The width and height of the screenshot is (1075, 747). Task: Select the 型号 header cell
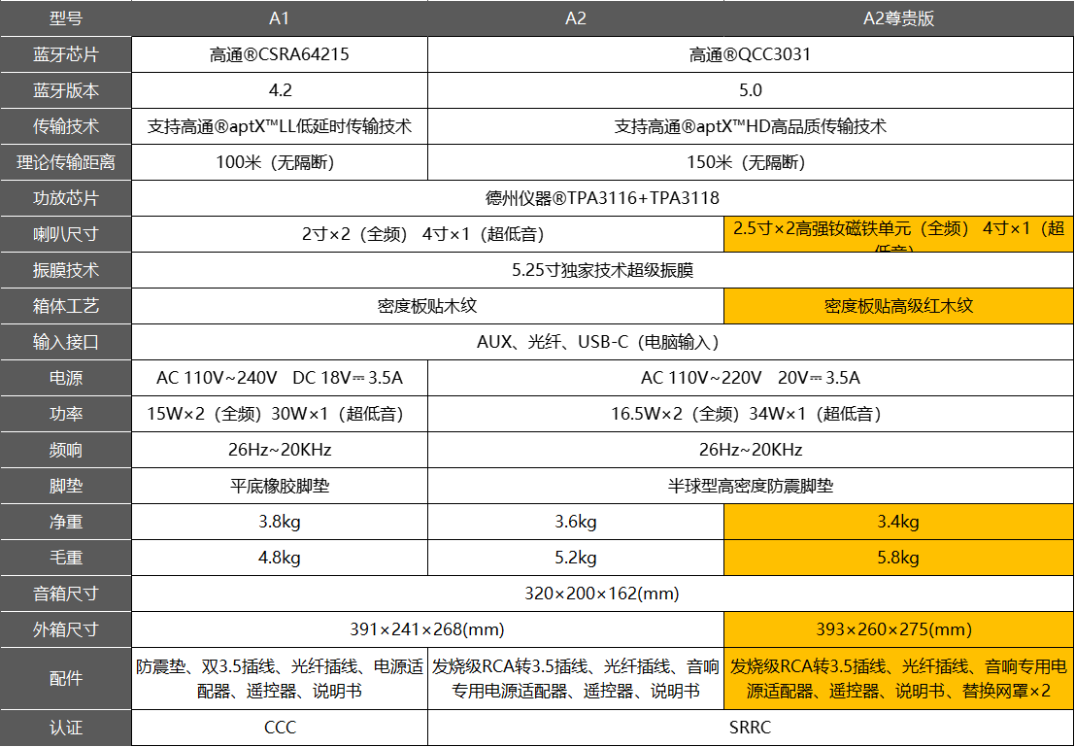66,18
